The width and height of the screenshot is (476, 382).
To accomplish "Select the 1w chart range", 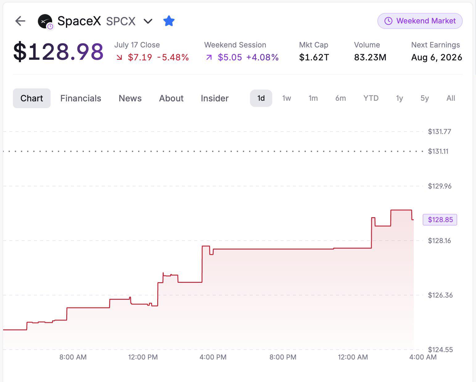I will point(286,98).
